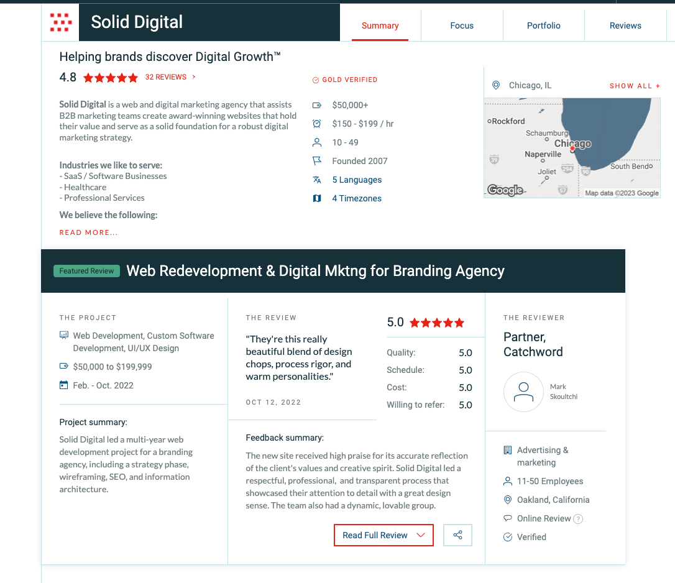Click the Solid Digital company title
This screenshot has width=675, height=583.
click(x=137, y=22)
